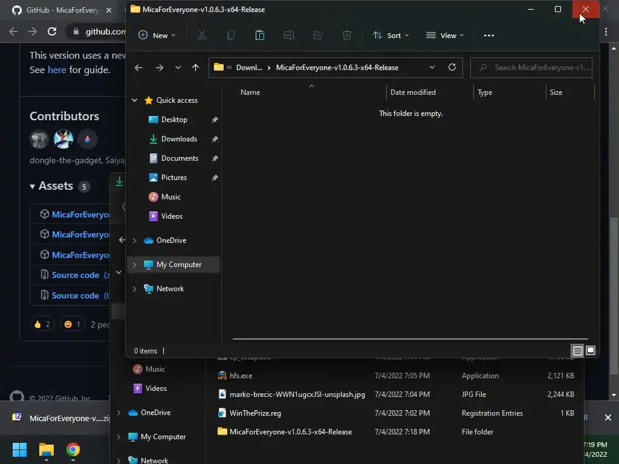Expand OneDrive in background Explorer sidebar
619x464 pixels.
click(119, 413)
